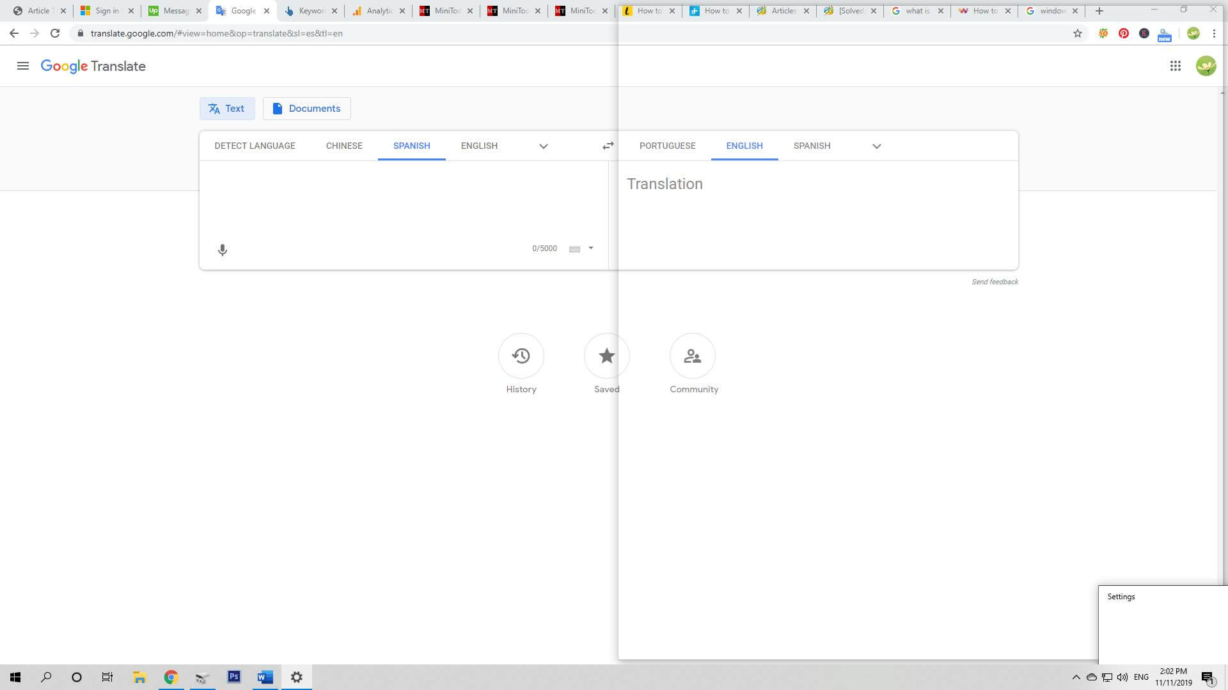This screenshot has width=1228, height=690.
Task: Swap source and target languages
Action: click(x=608, y=146)
